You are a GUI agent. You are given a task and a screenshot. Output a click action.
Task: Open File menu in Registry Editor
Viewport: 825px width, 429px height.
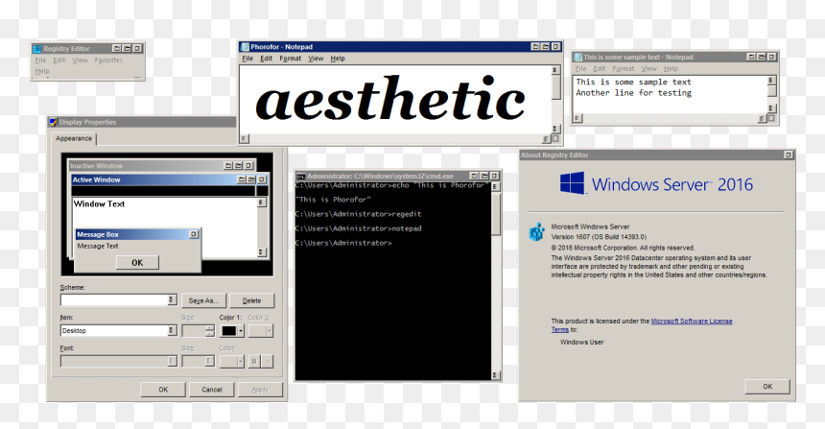tap(40, 60)
